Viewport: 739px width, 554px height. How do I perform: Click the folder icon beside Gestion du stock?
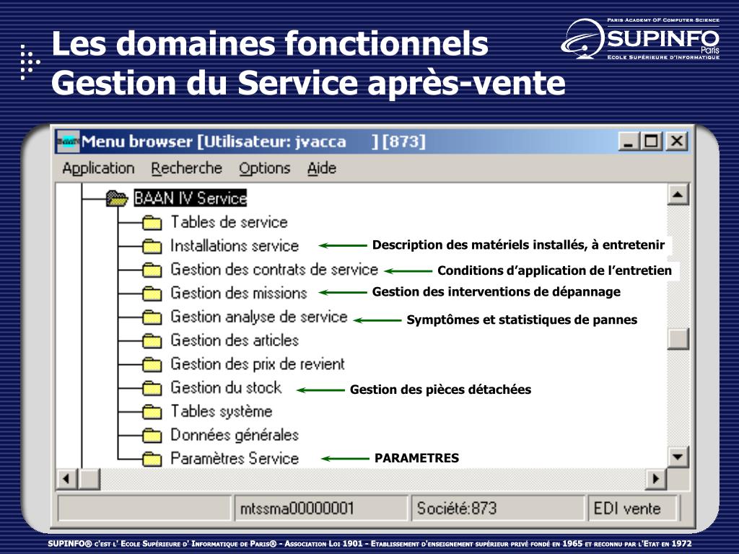pyautogui.click(x=152, y=387)
